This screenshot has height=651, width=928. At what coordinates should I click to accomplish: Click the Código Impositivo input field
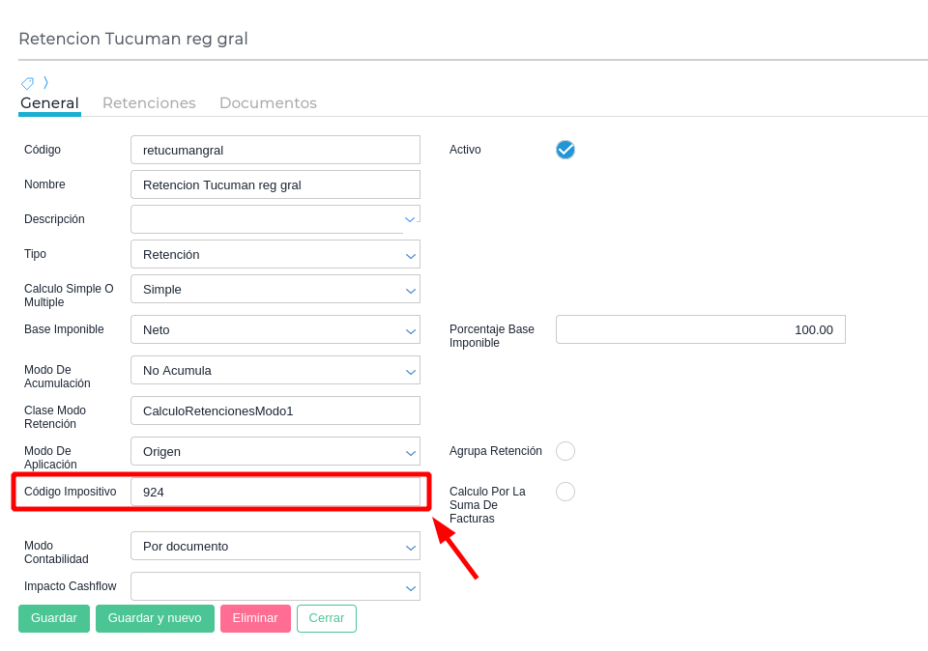pos(275,492)
